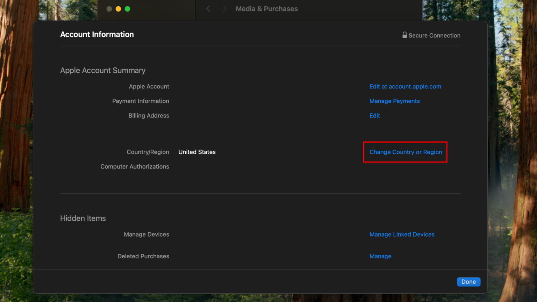Click the Computer Authorizations row

(135, 166)
